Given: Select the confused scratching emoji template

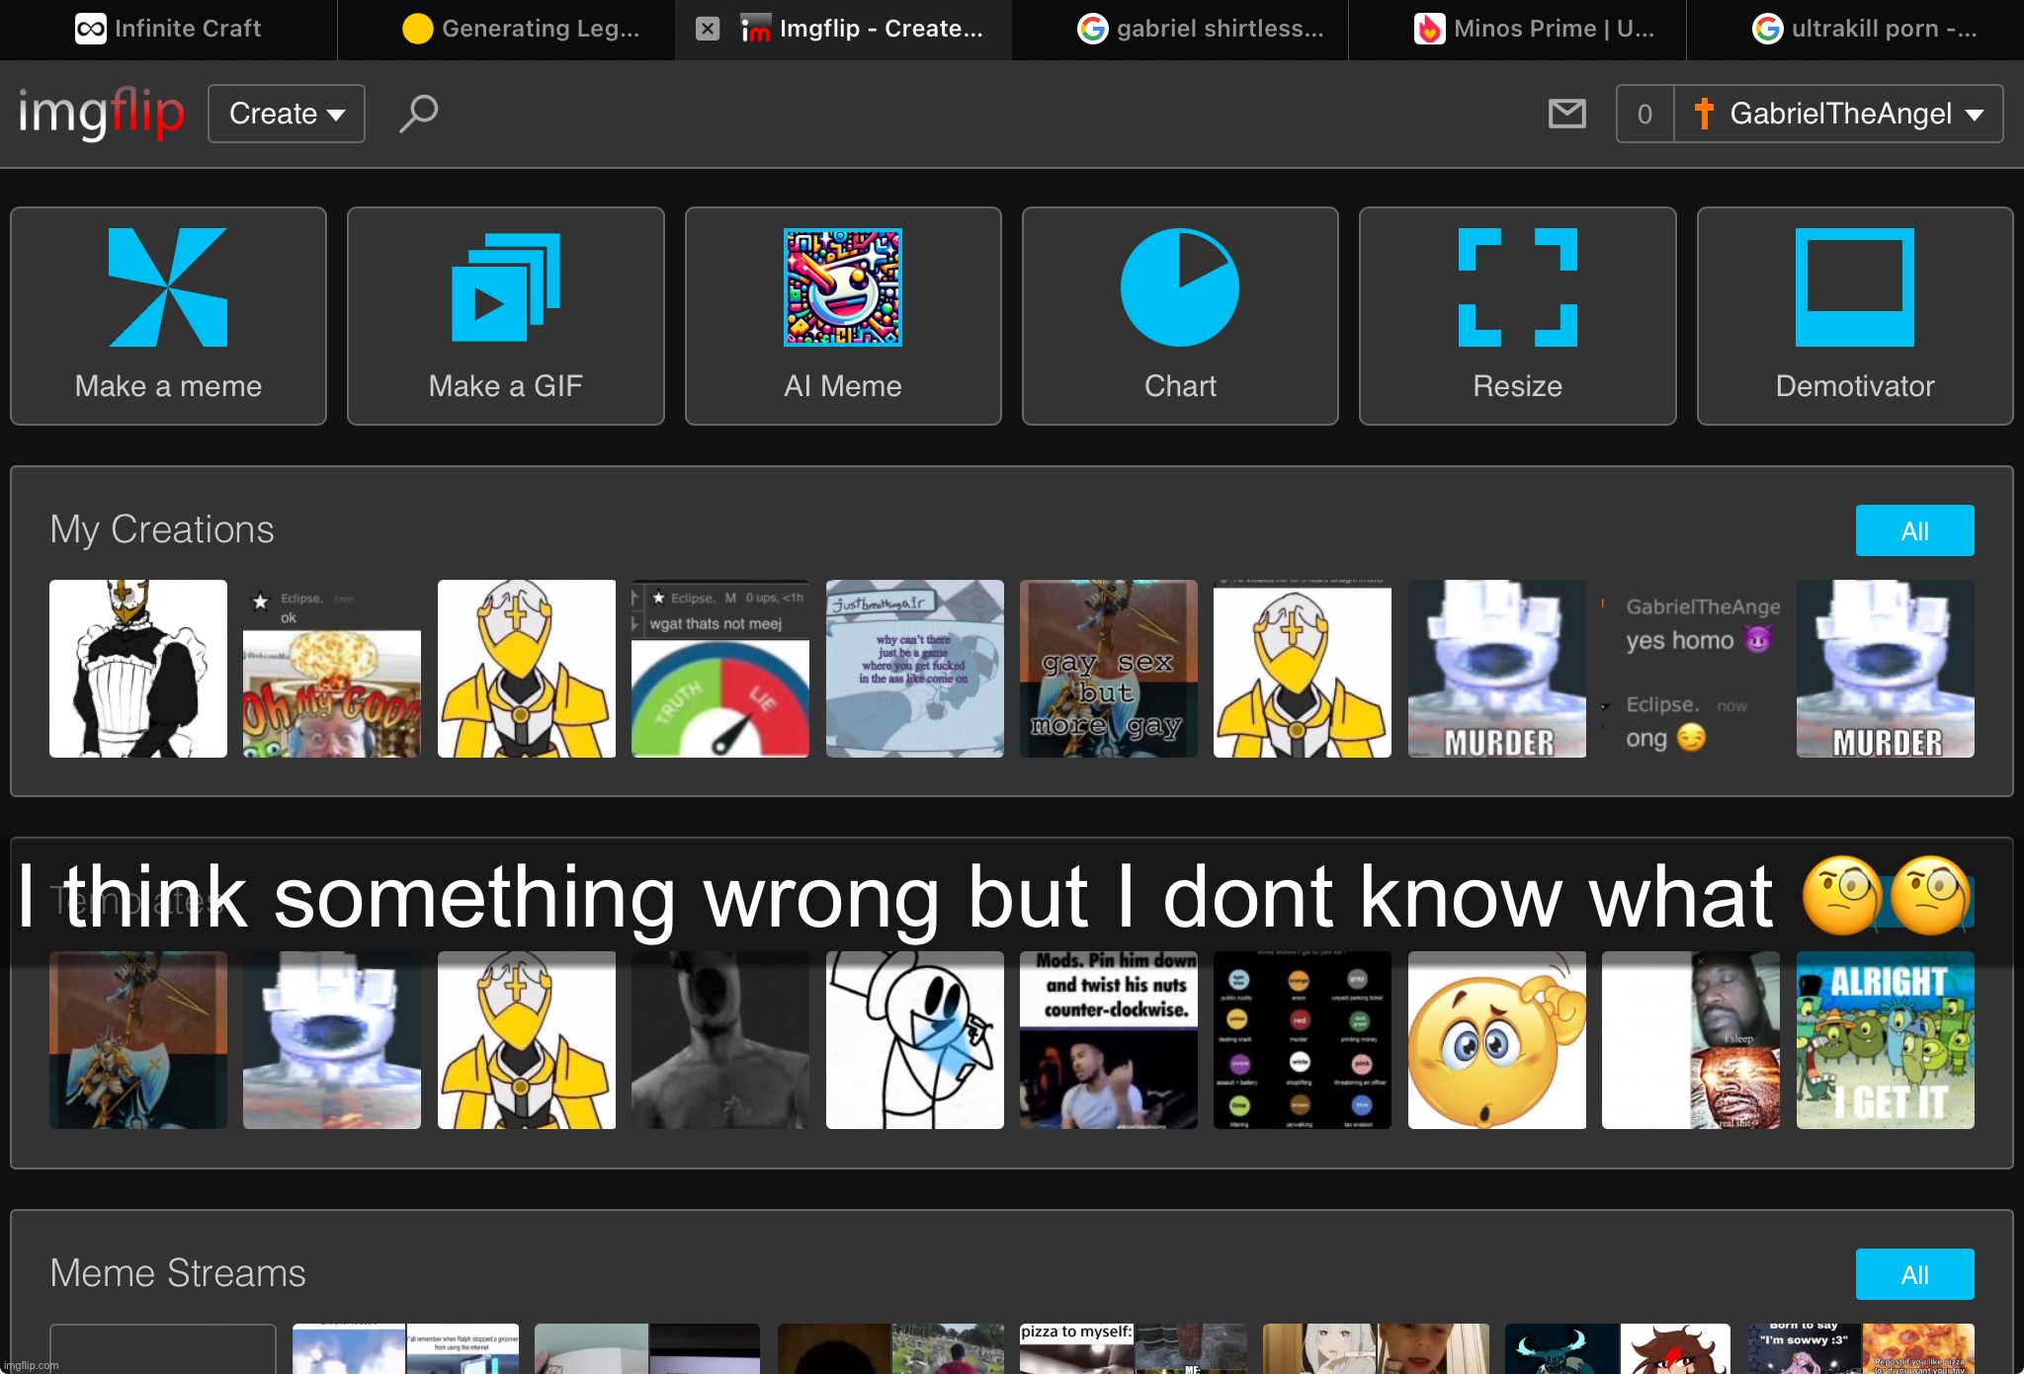Looking at the screenshot, I should 1497,1040.
